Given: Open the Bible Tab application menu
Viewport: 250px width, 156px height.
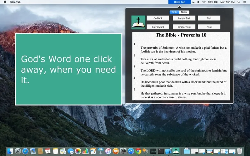Looking at the screenshot, I should click(15, 2).
